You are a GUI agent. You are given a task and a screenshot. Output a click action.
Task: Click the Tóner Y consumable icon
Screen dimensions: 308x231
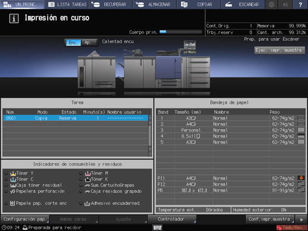pos(13,173)
